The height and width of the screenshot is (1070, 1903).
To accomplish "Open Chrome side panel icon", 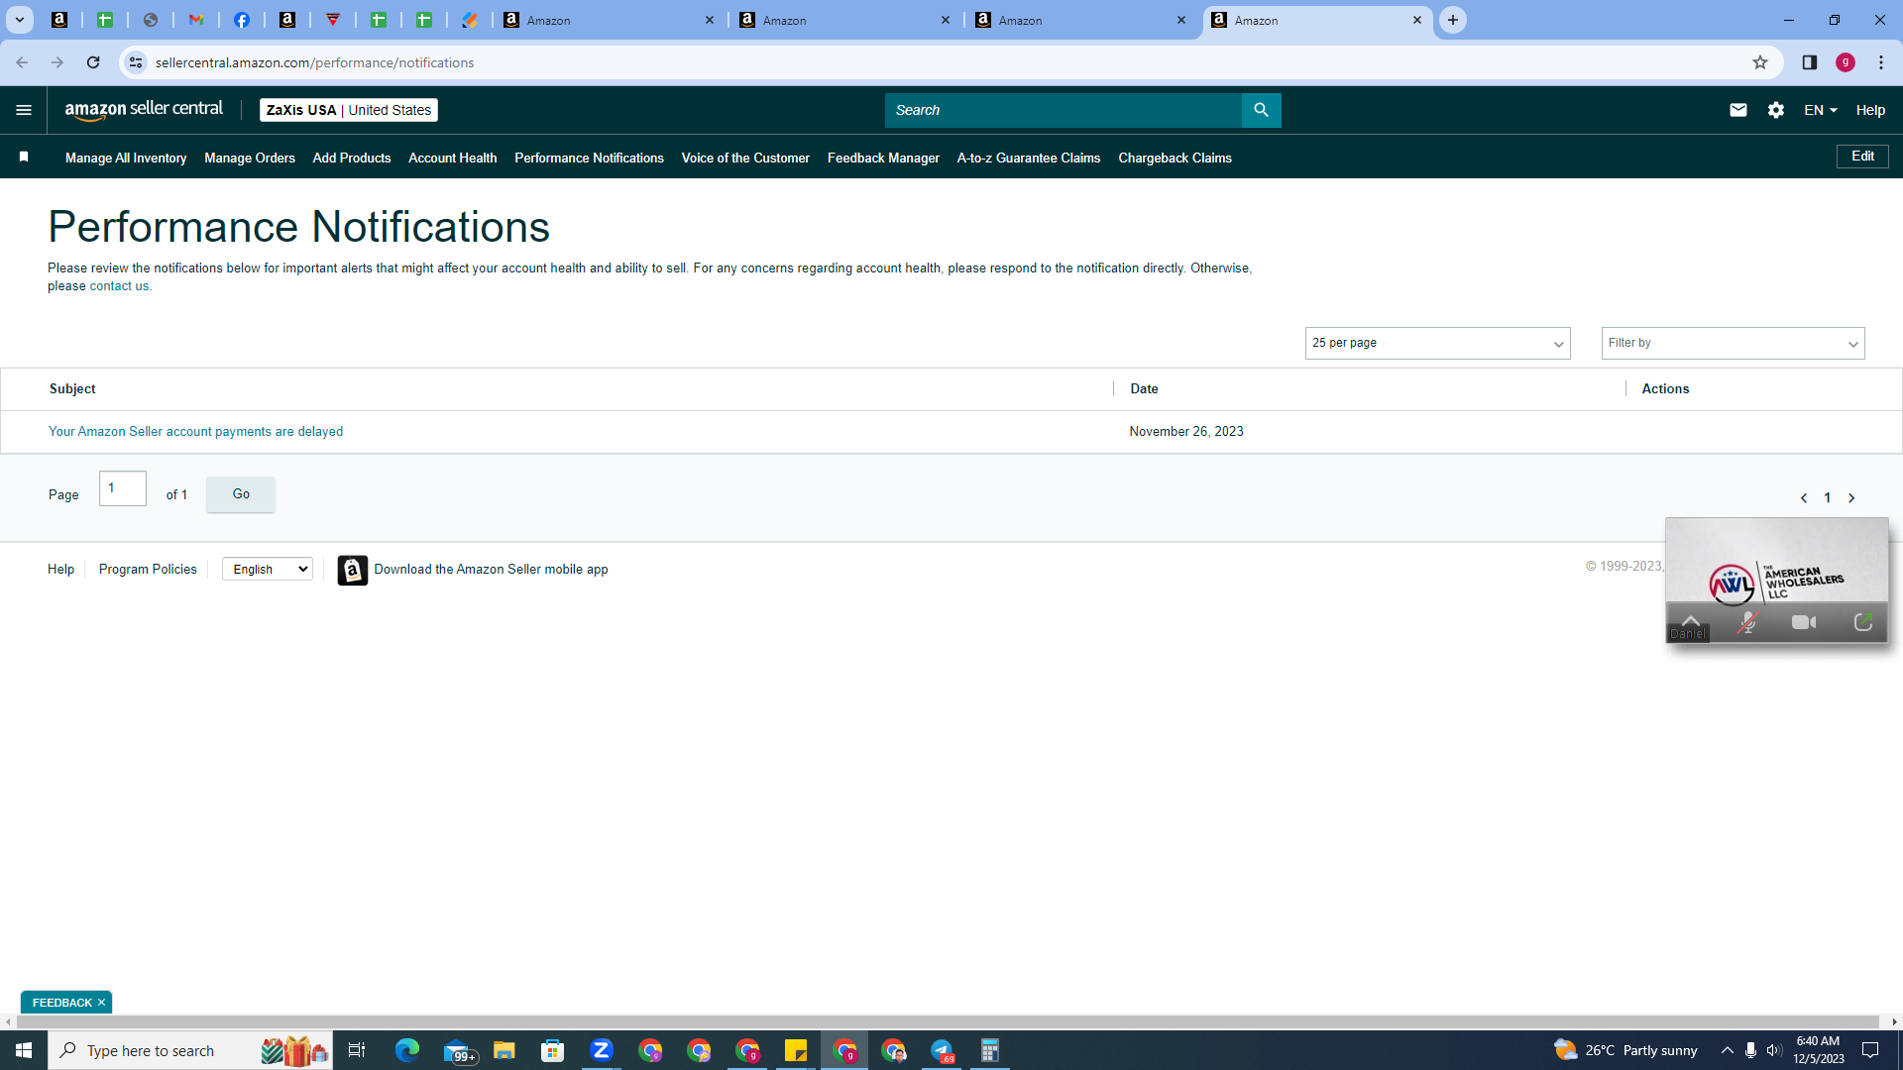I will [1810, 62].
